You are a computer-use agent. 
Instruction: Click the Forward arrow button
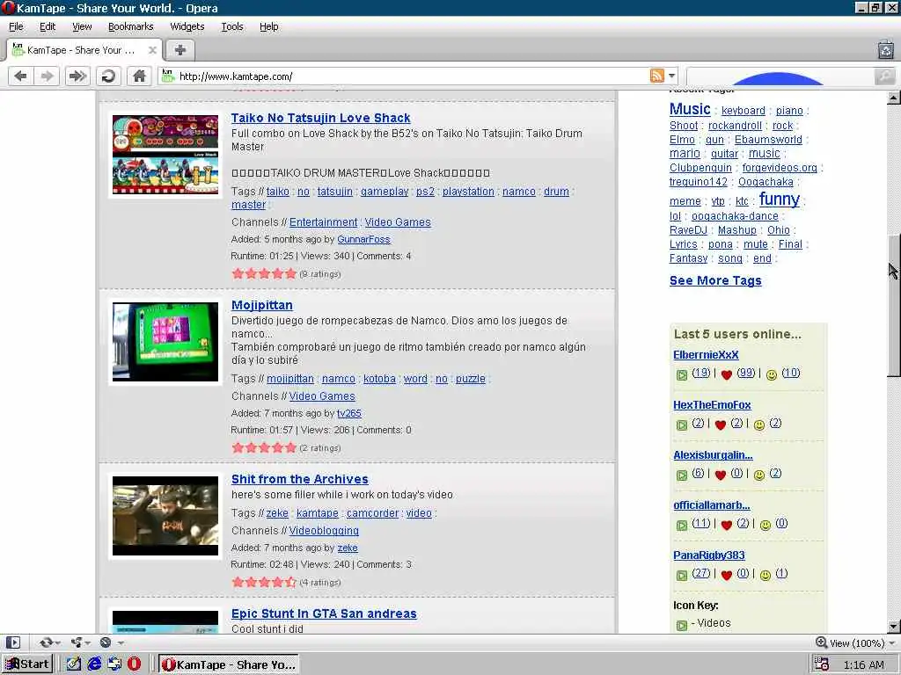pos(48,76)
